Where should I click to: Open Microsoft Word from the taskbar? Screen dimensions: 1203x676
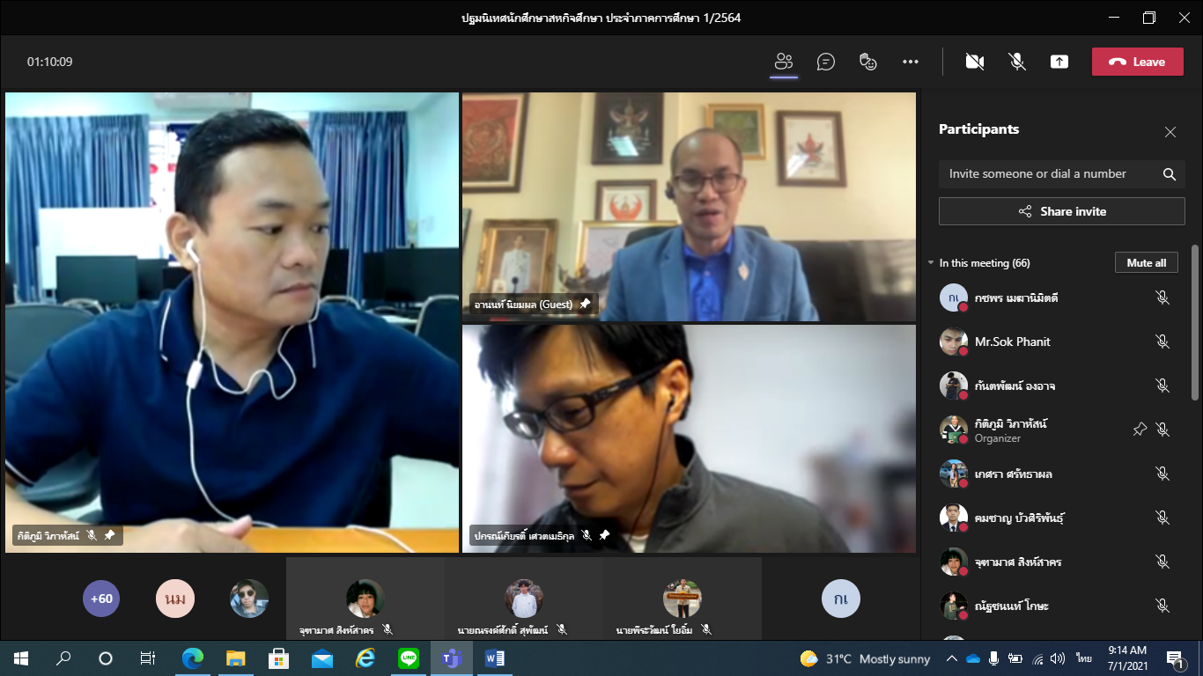(494, 658)
